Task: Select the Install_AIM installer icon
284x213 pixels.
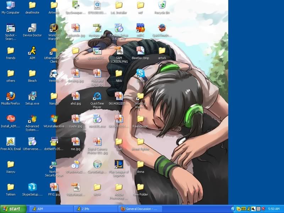Action: tap(11, 121)
